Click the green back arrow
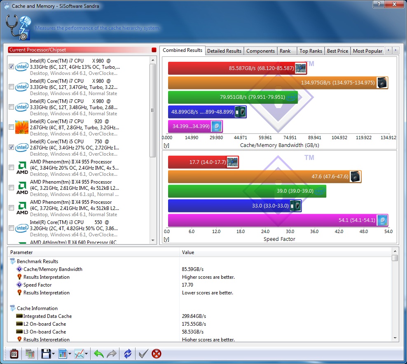 tap(98, 354)
